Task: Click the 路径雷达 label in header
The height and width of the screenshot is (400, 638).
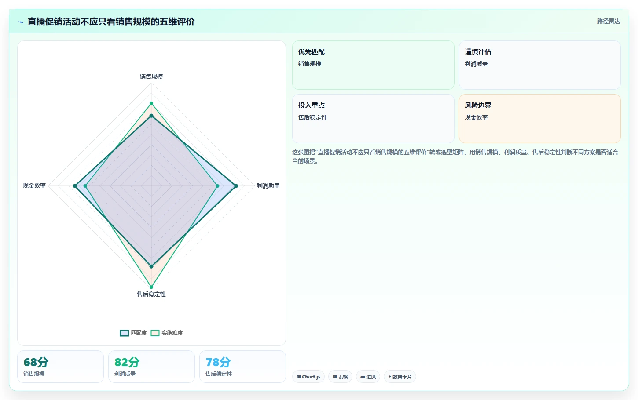Action: (608, 21)
